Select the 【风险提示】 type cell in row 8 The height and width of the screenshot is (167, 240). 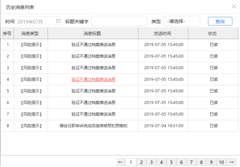(x=31, y=126)
